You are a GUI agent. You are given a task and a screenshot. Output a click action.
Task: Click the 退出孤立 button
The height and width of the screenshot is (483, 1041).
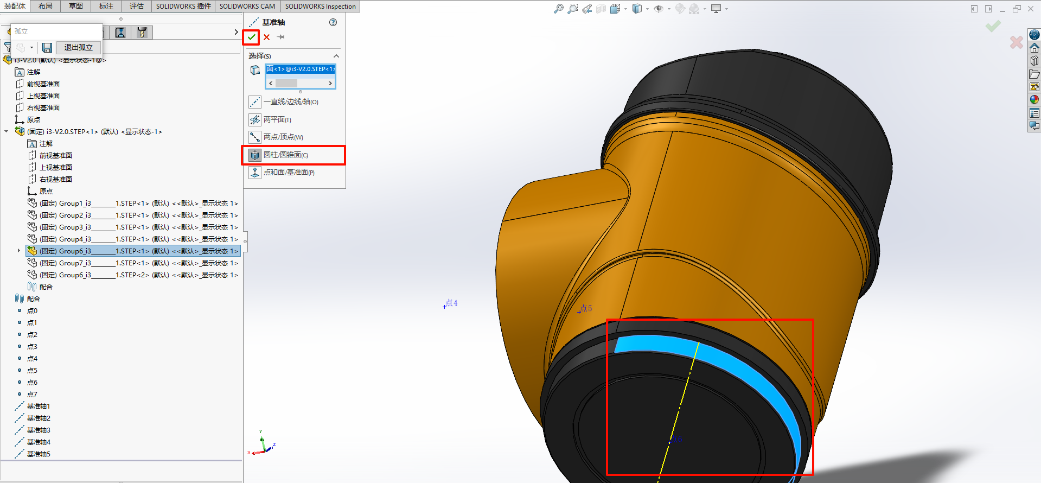[x=79, y=47]
